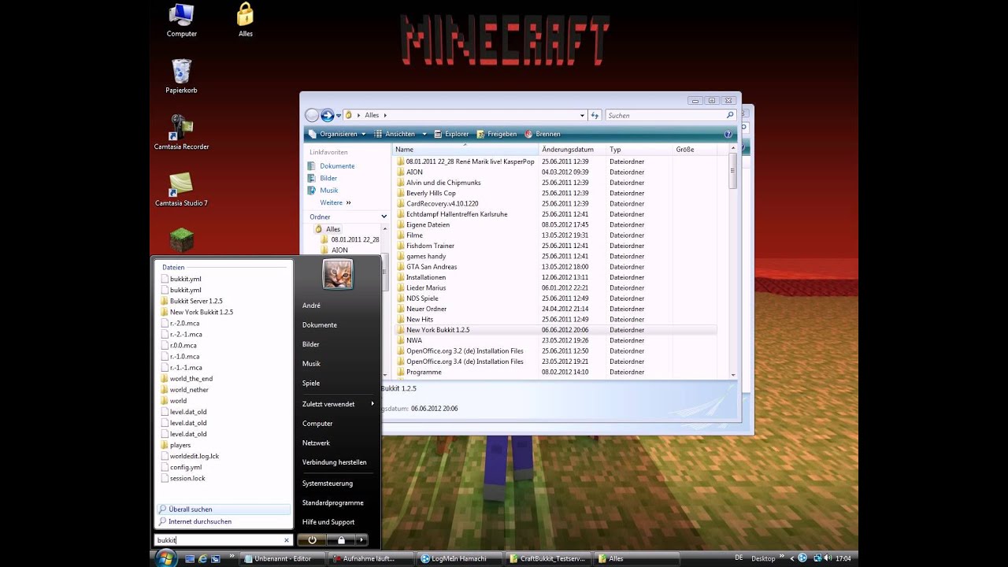1008x567 pixels.
Task: Open Explorer help question mark icon
Action: 728,134
